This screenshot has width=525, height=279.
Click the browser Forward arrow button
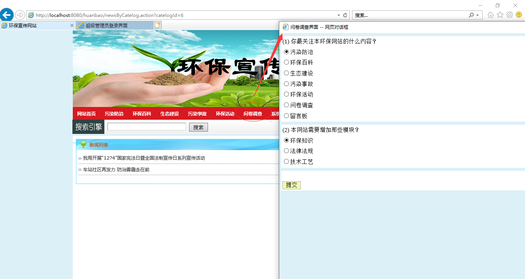[20, 15]
